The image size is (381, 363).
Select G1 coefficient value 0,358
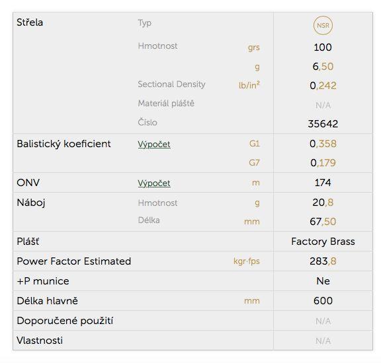[323, 144]
